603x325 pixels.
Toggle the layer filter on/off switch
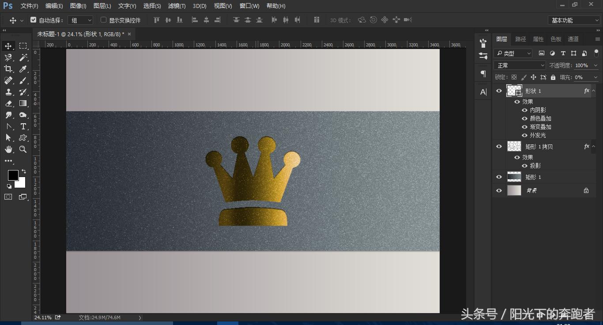tap(596, 53)
